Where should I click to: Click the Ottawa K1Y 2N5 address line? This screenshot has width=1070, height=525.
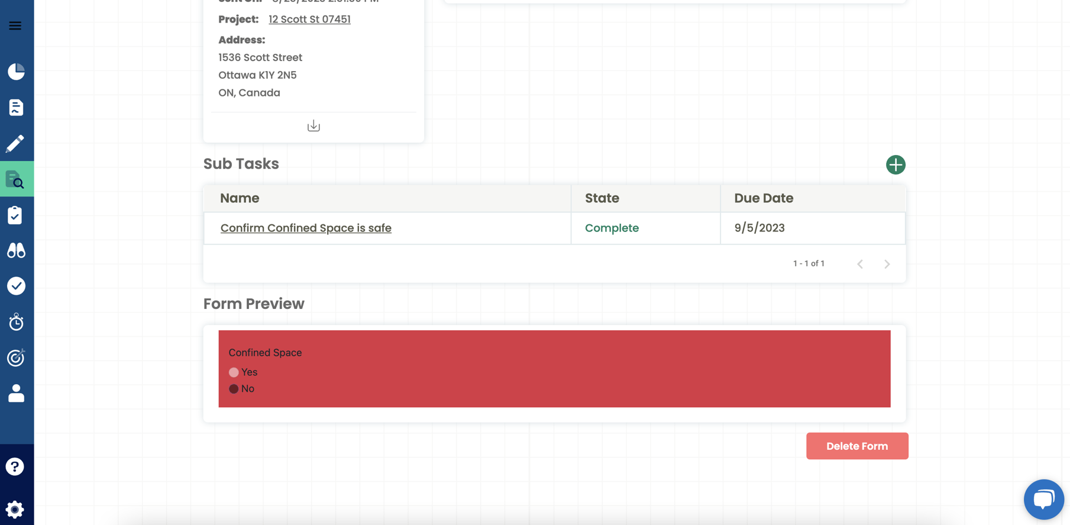pos(257,75)
